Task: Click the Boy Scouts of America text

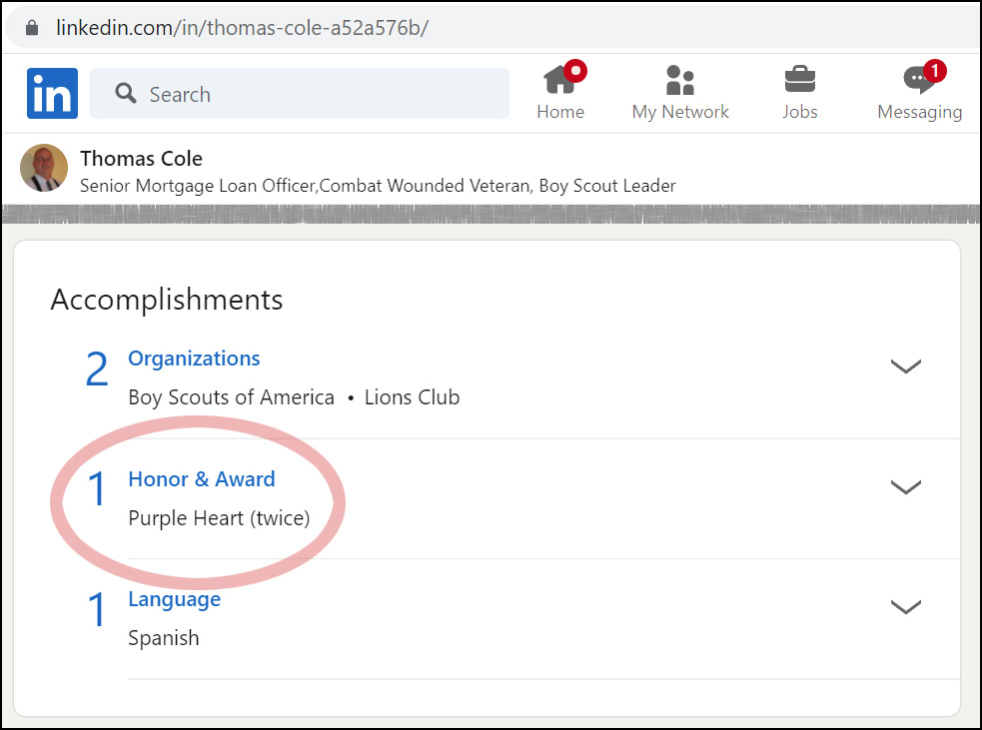Action: tap(231, 397)
